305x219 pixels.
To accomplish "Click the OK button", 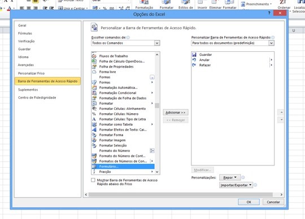I will pyautogui.click(x=249, y=202).
